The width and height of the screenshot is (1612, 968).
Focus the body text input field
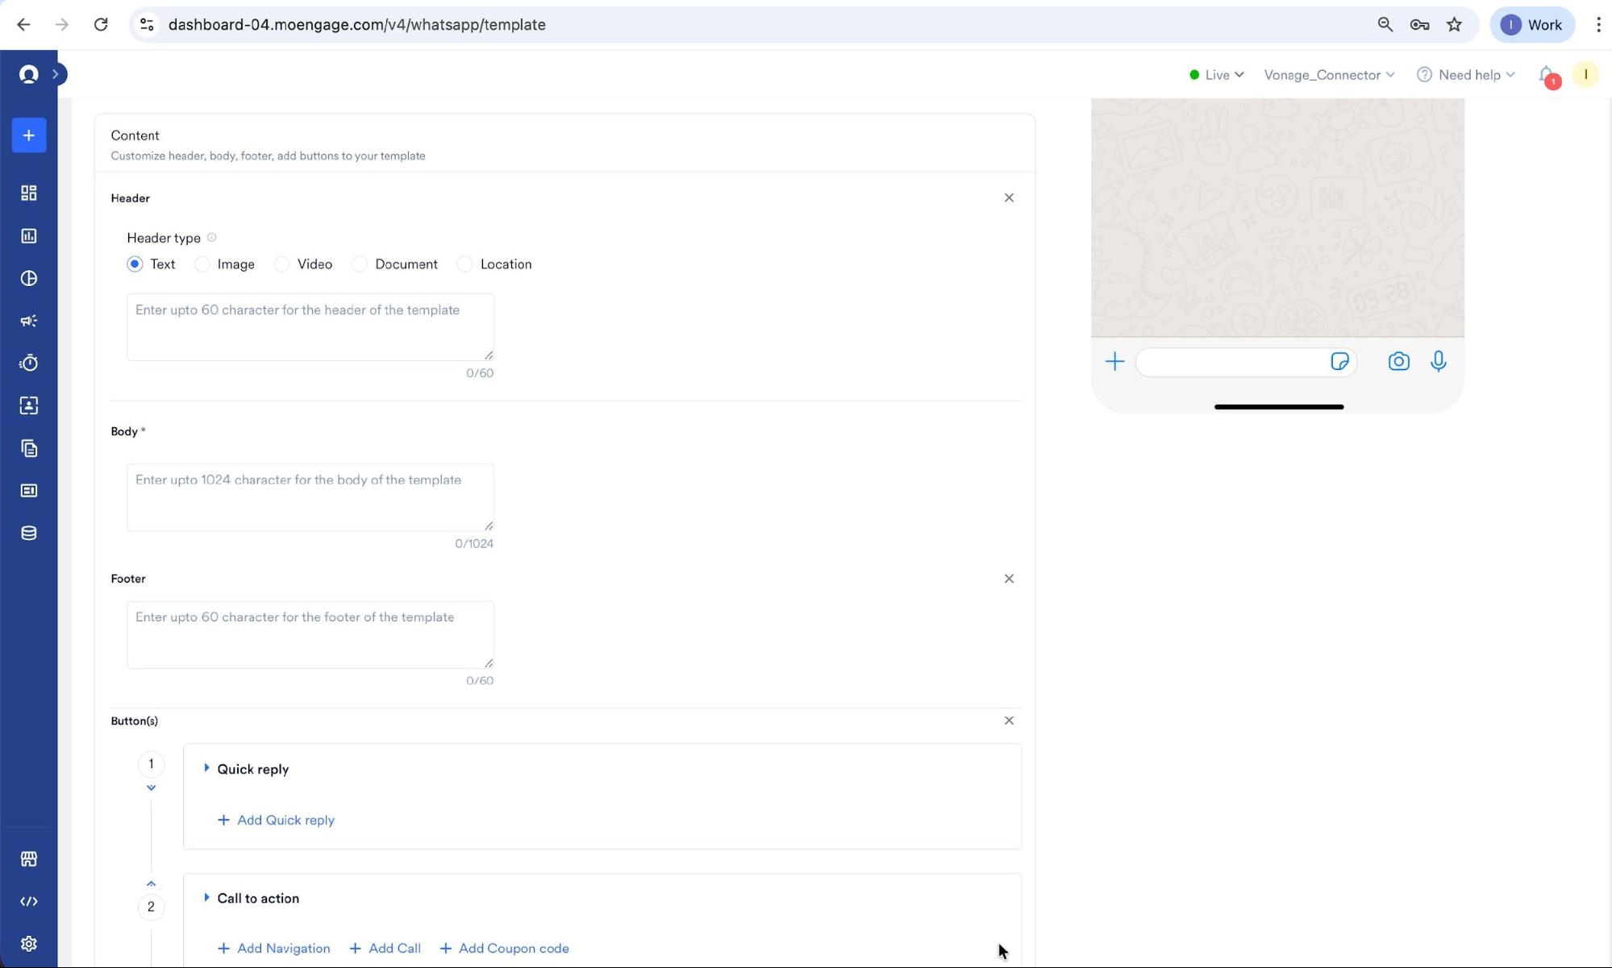click(x=310, y=497)
